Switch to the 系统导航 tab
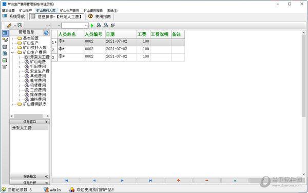The width and height of the screenshot is (308, 193). coord(14,16)
